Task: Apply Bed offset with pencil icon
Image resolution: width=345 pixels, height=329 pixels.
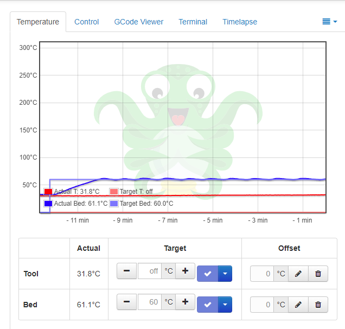Action: coord(298,305)
